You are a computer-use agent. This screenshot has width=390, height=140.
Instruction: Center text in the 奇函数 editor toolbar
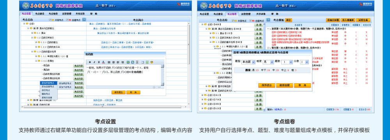[x=113, y=62]
